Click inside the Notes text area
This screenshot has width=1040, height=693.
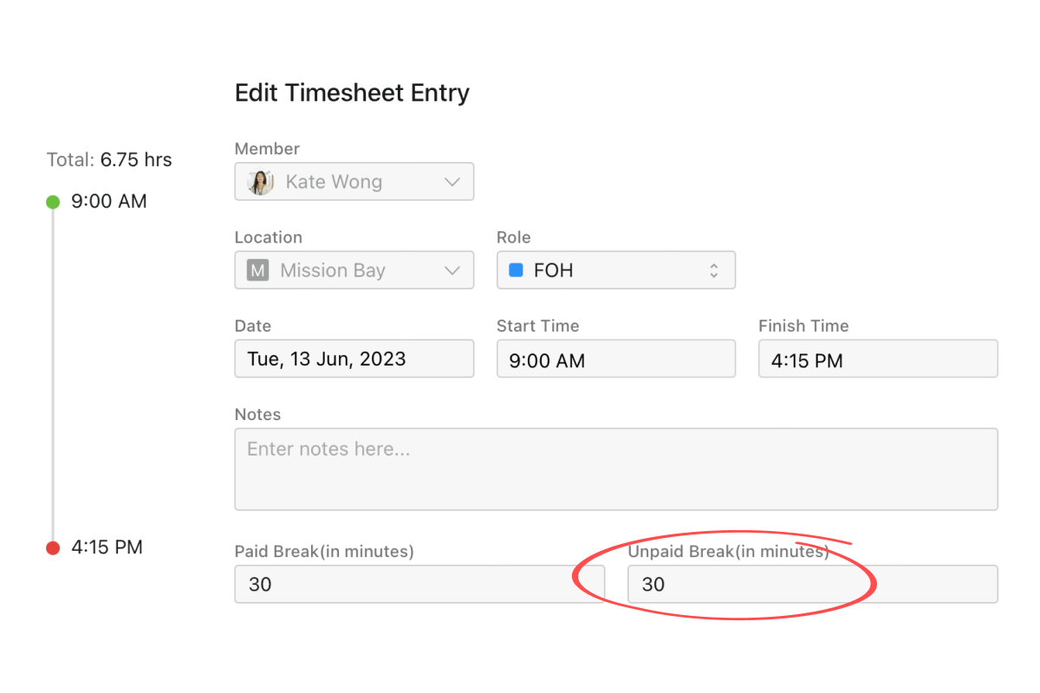tap(615, 468)
